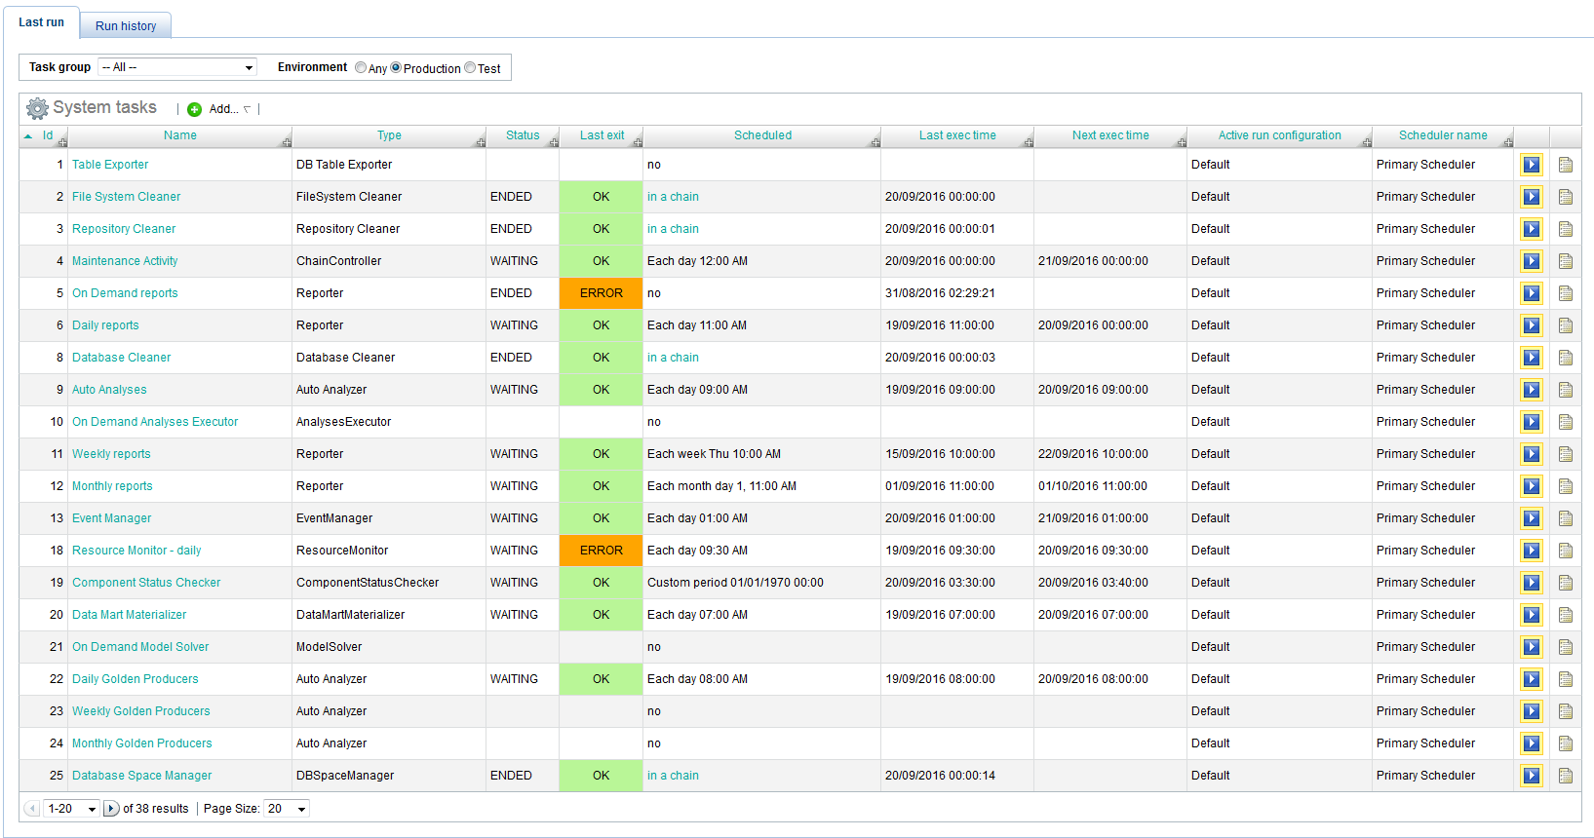Open the Task group dropdown
1594x838 pixels.
[177, 67]
